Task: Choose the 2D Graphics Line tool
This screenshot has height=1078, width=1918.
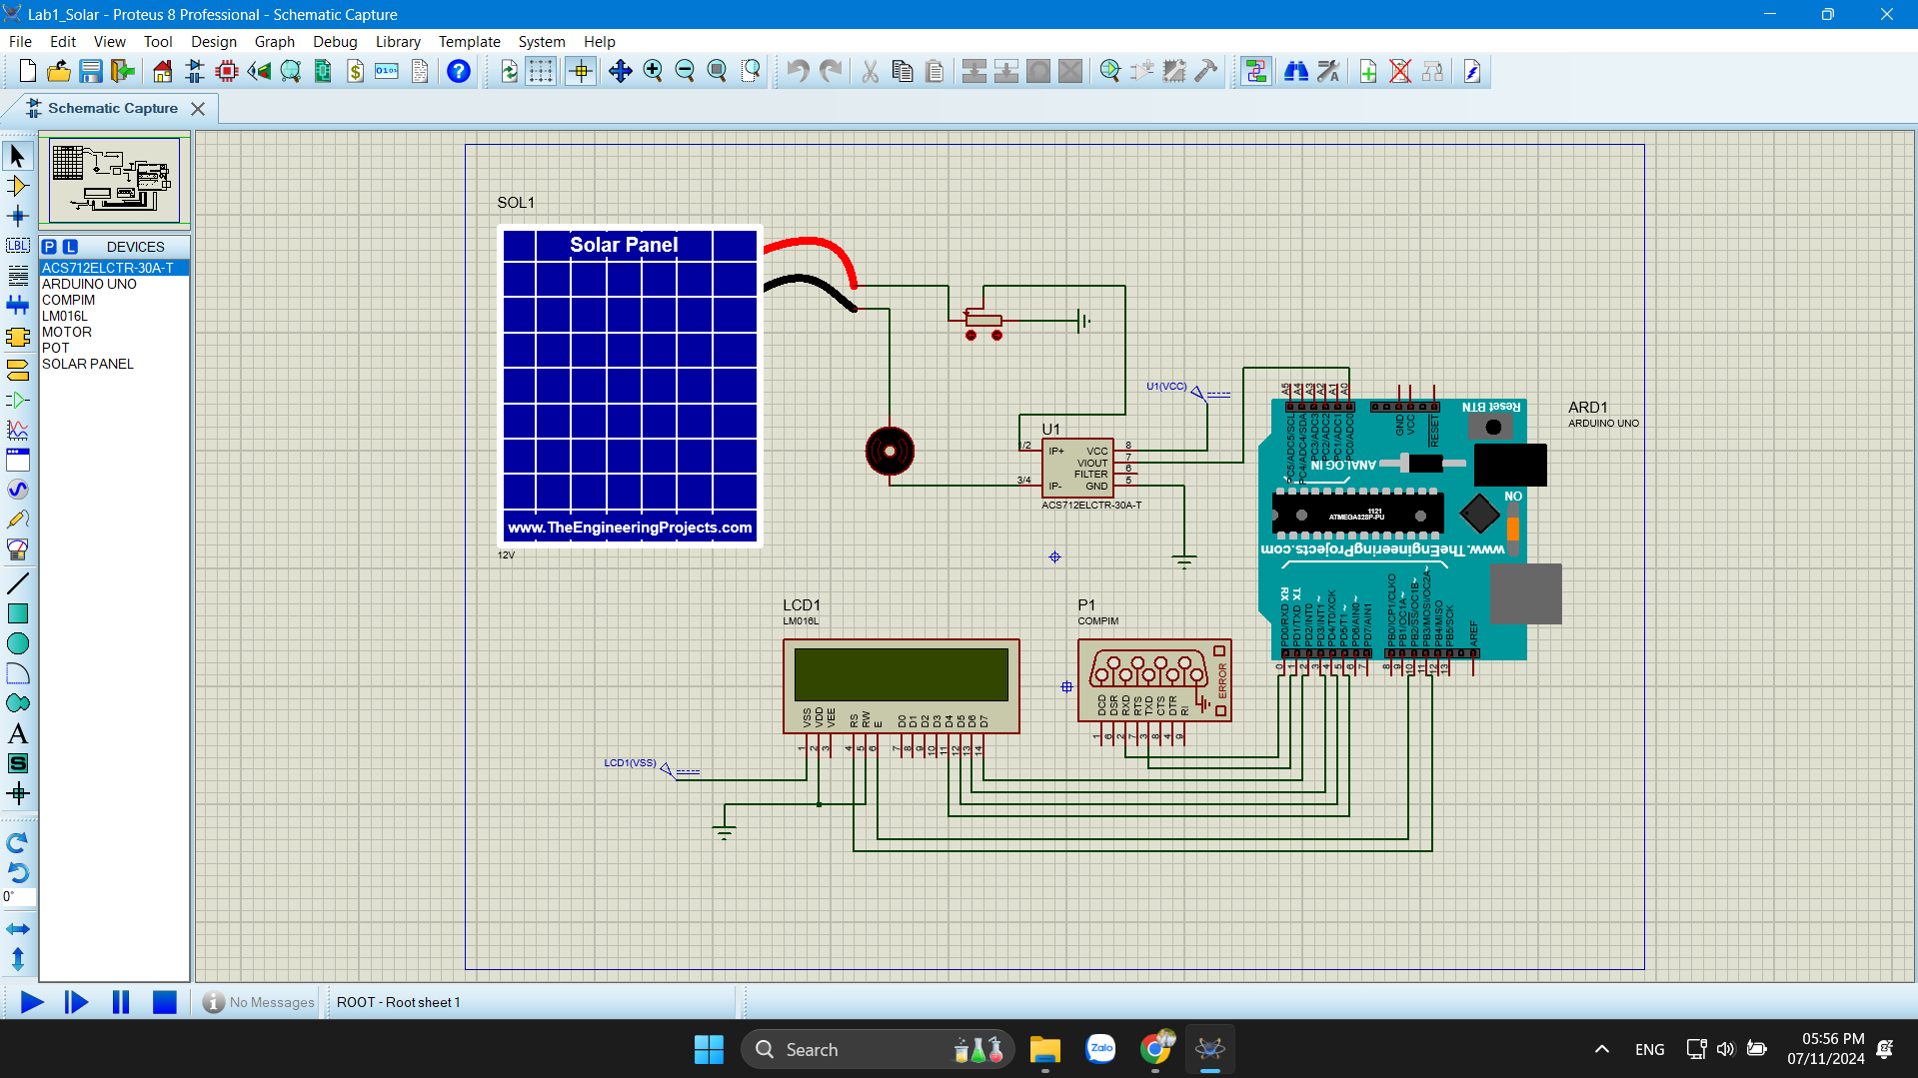Action: (18, 583)
